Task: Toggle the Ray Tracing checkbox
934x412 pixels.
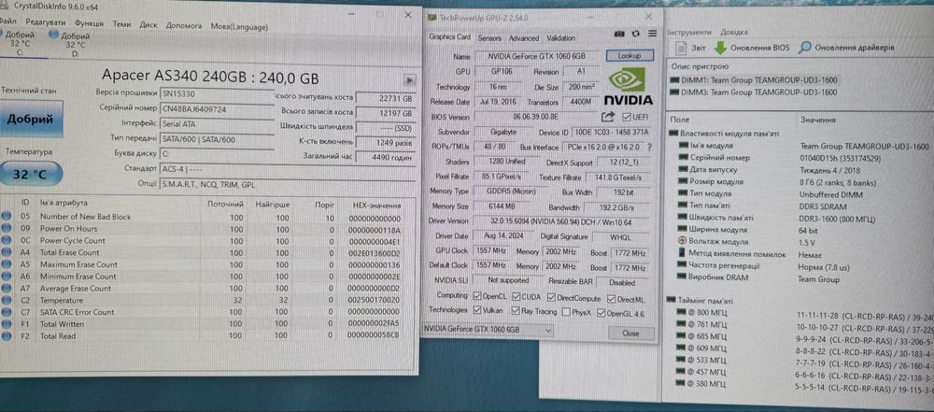Action: pyautogui.click(x=516, y=311)
